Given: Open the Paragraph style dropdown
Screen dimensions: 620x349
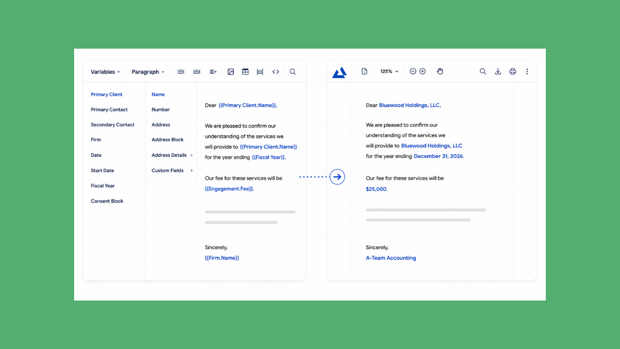Looking at the screenshot, I should [x=148, y=72].
